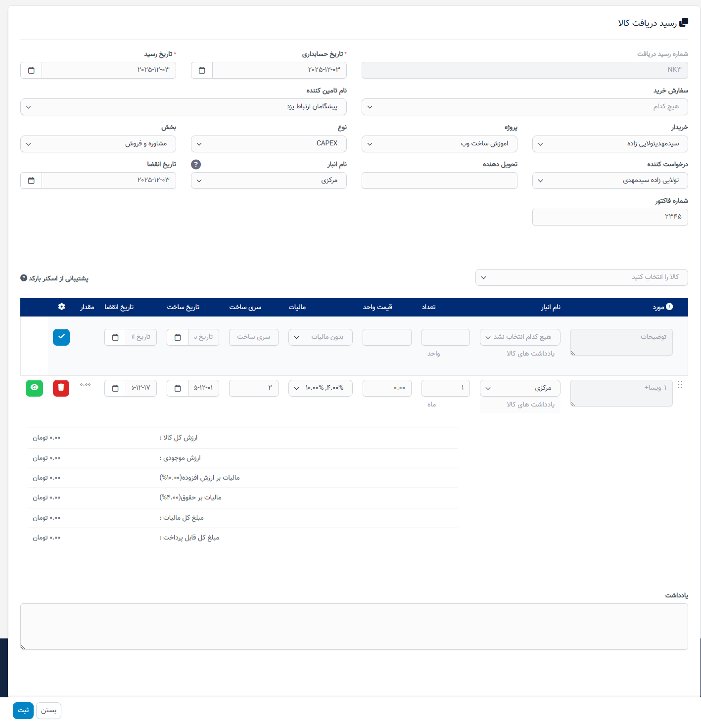Click the copy icon beside page title
The width and height of the screenshot is (701, 724).
click(x=684, y=22)
